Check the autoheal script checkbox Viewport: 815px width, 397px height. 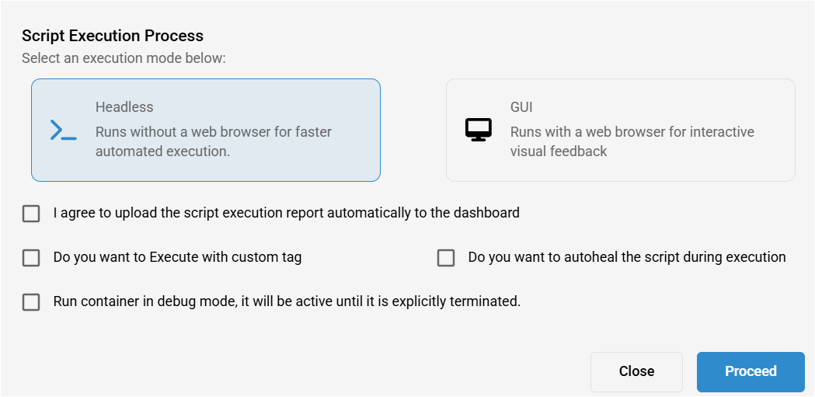446,258
